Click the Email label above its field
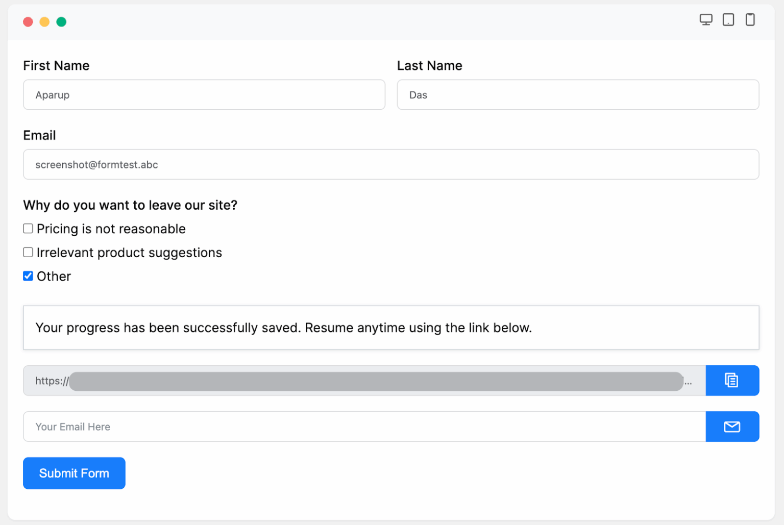784x525 pixels. pyautogui.click(x=39, y=135)
